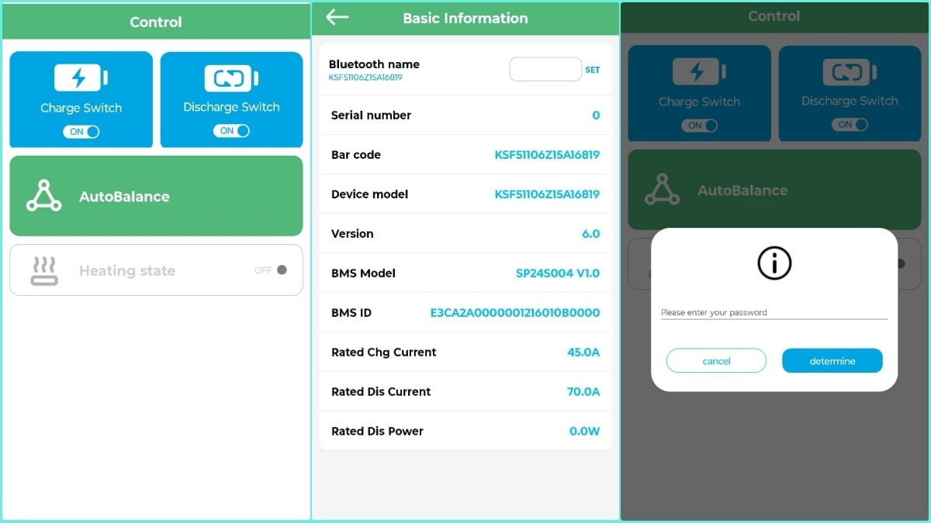Click the Serial number row label
Image resolution: width=931 pixels, height=523 pixels.
pos(371,115)
